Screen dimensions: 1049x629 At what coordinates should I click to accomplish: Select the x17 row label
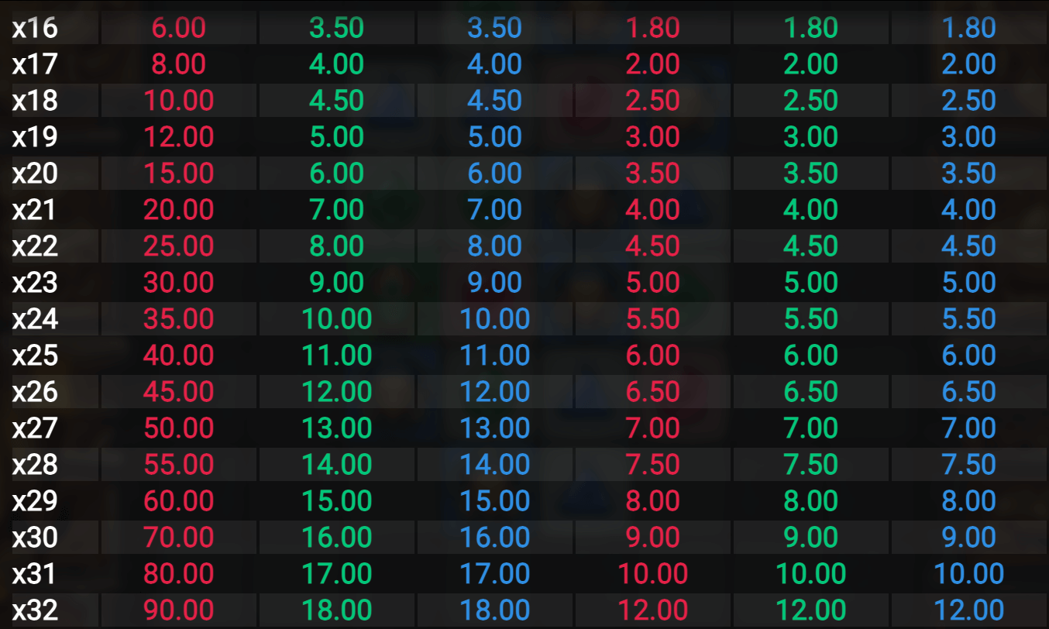click(x=35, y=64)
